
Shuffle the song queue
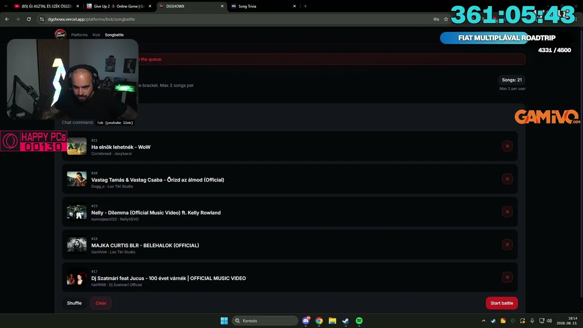(74, 303)
